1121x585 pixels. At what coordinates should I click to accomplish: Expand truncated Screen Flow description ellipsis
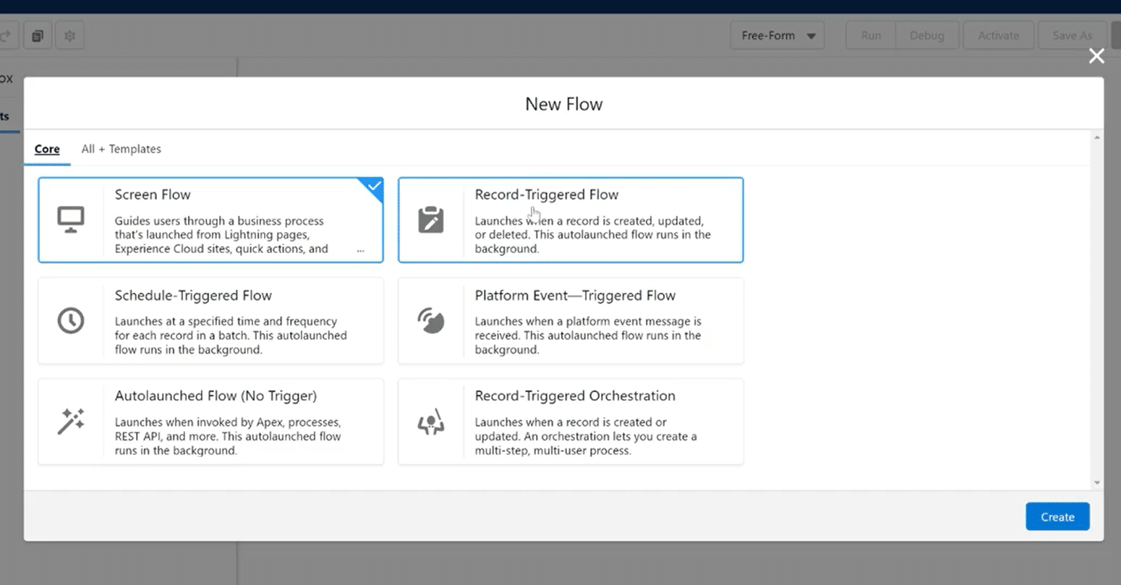(x=360, y=249)
